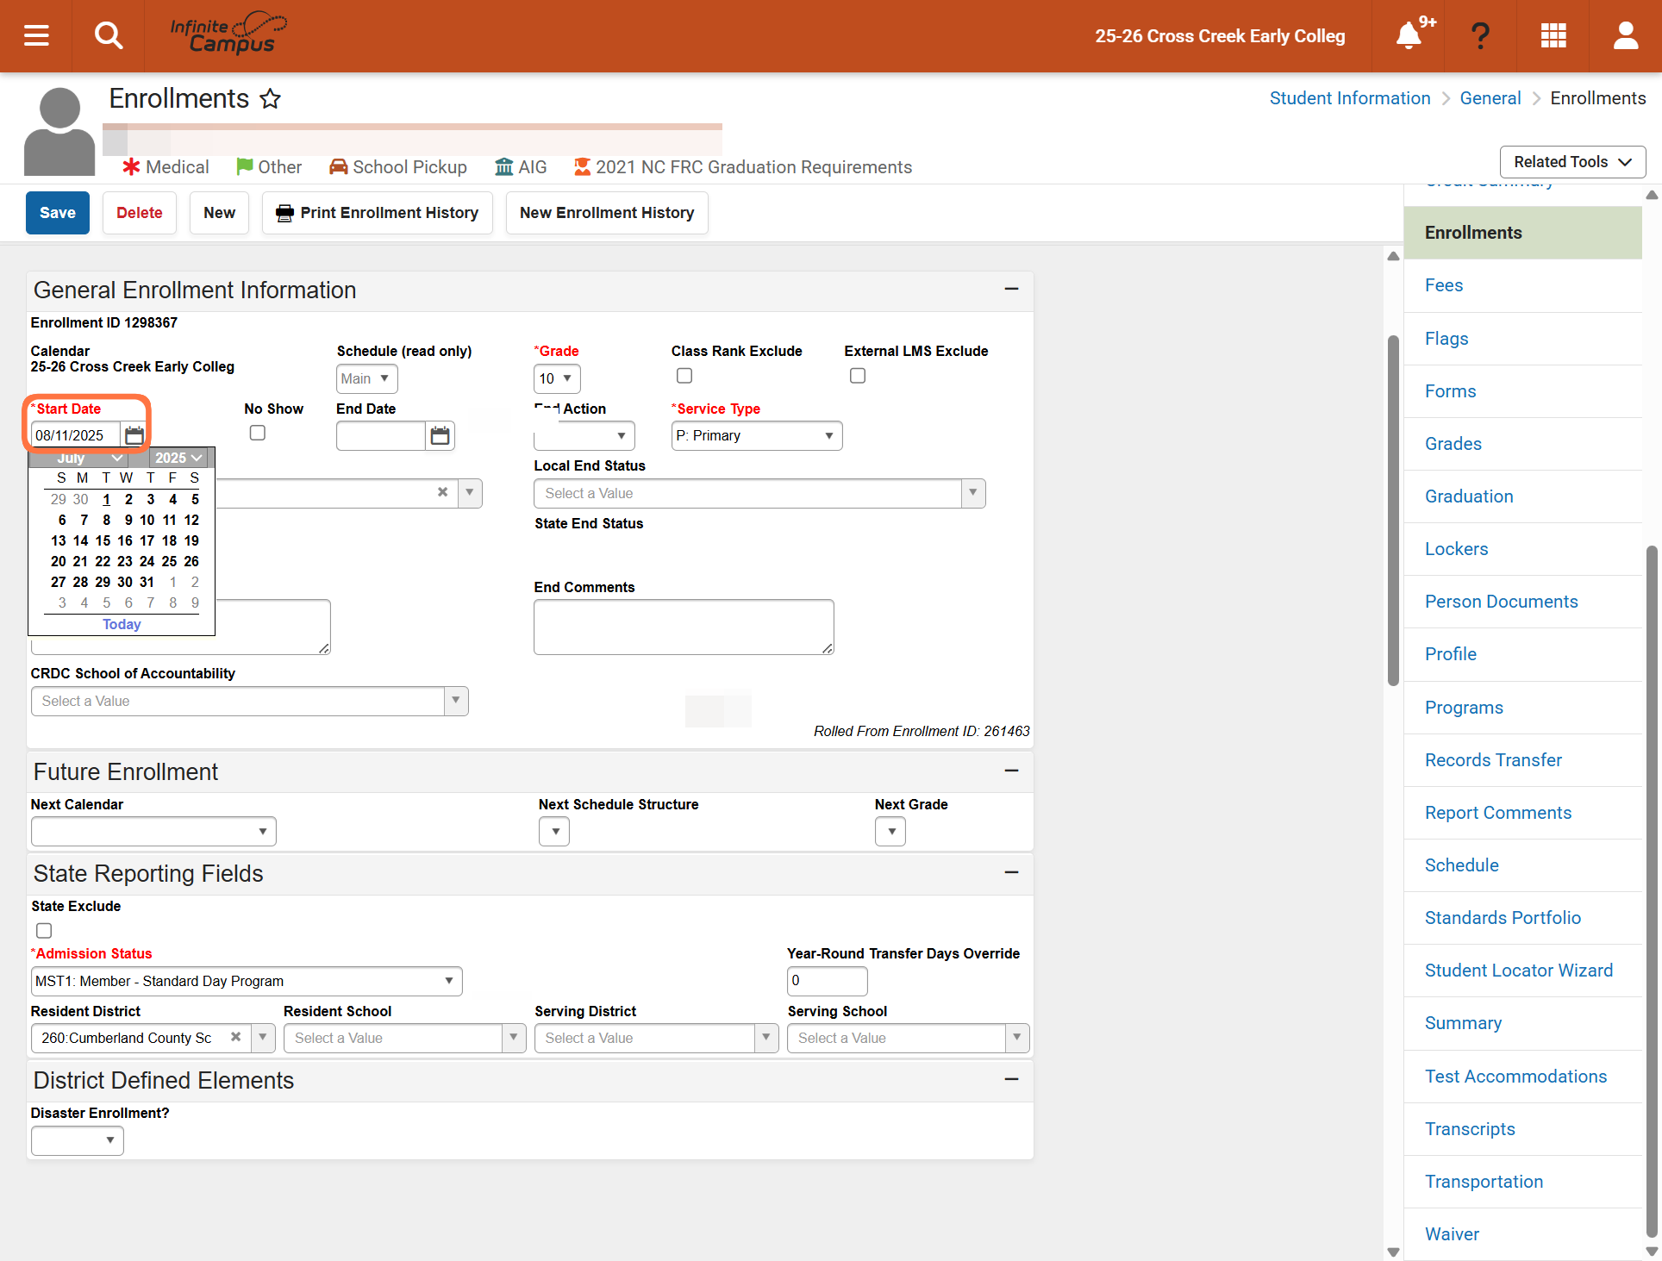Screen dimensions: 1662x1261
Task: Collapse the General Enrollment Information section
Action: (1012, 289)
